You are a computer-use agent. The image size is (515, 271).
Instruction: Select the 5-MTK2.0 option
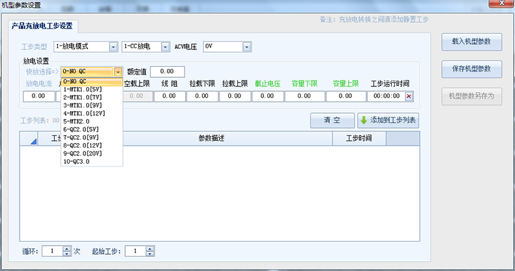77,121
